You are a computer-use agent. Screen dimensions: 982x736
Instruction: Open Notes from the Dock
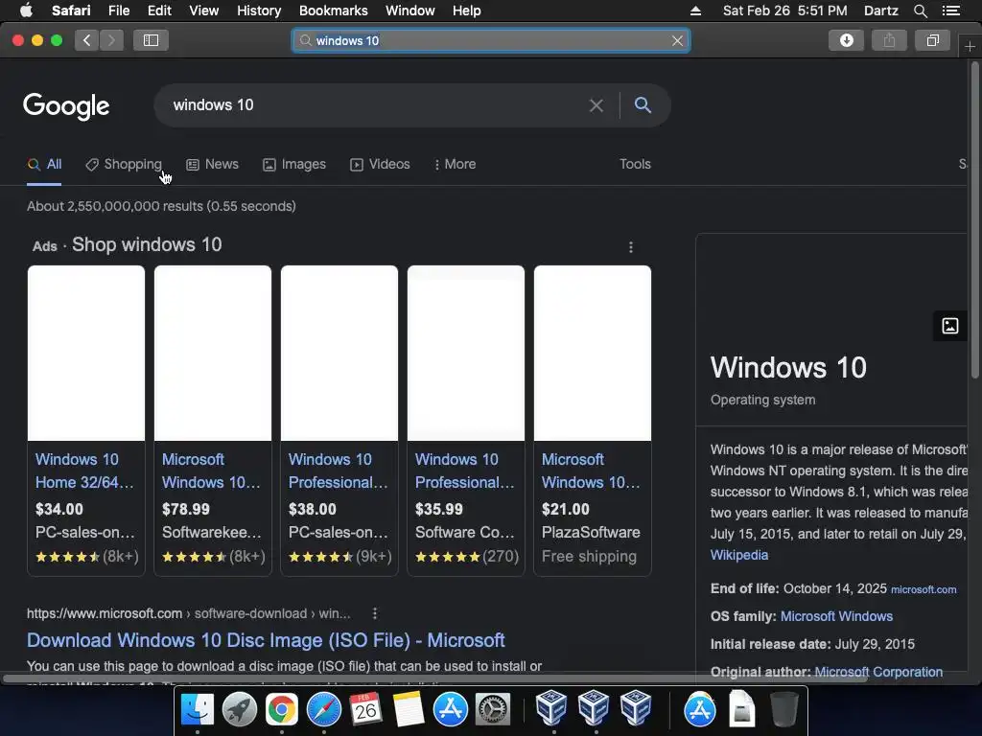coord(408,710)
